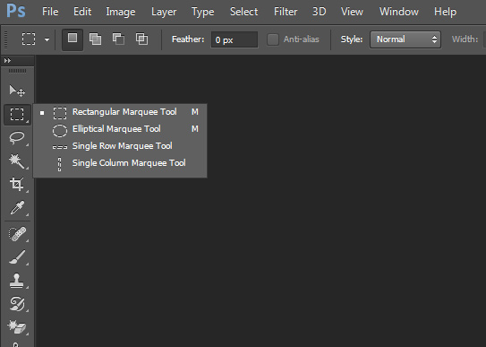Select the Brush tool
Viewport: 486px width, 347px height.
click(x=17, y=257)
